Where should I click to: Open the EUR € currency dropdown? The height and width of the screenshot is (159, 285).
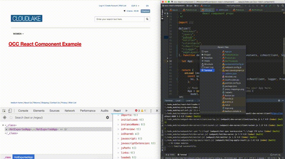[135, 6]
